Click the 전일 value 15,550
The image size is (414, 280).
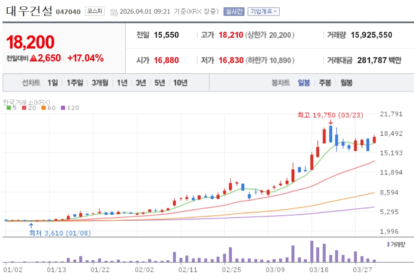(x=166, y=35)
